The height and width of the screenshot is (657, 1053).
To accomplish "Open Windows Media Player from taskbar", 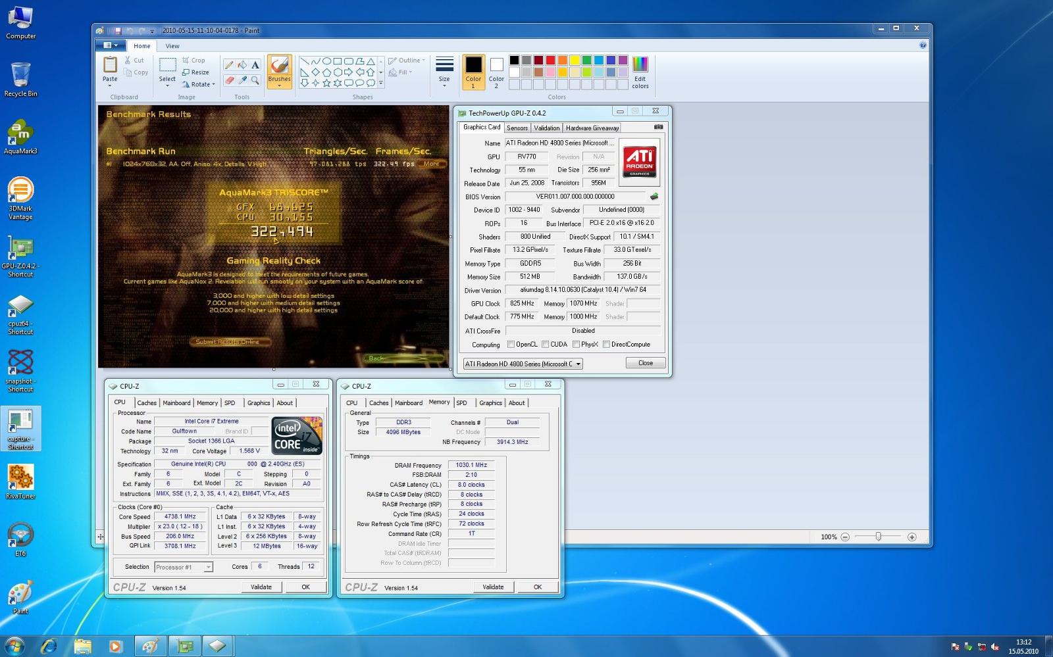I will click(x=116, y=646).
